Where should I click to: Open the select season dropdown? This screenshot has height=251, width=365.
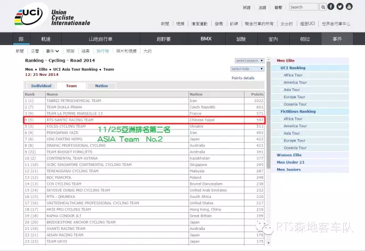pos(249,60)
